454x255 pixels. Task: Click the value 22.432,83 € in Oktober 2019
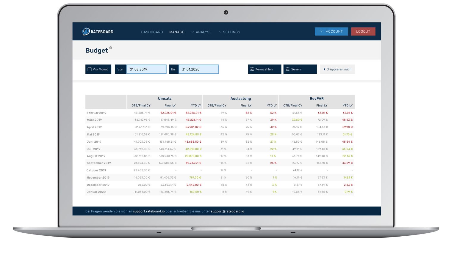[142, 170]
